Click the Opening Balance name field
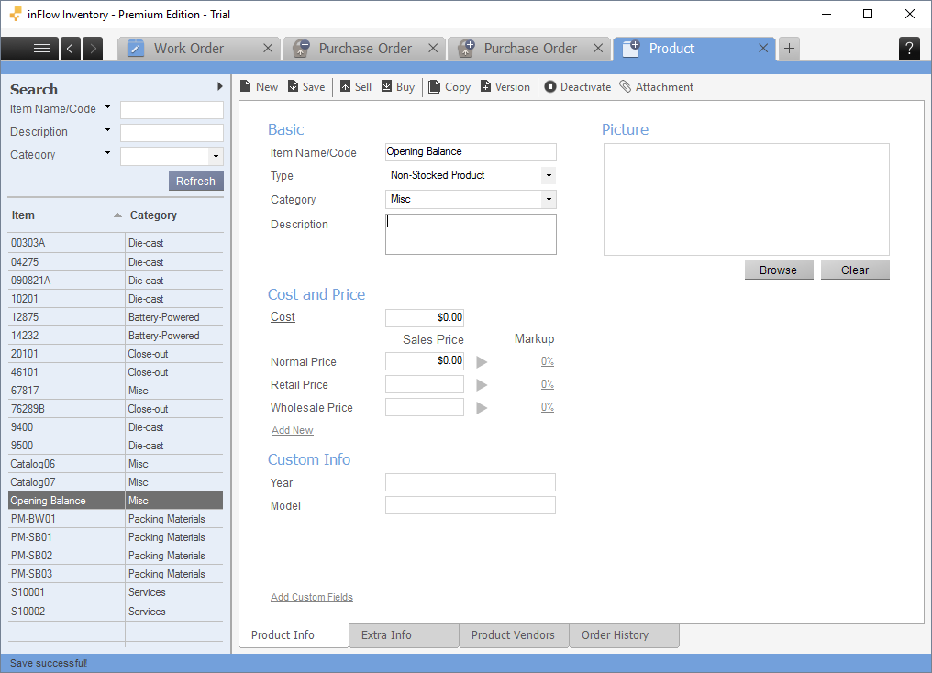This screenshot has width=932, height=673. click(x=471, y=151)
